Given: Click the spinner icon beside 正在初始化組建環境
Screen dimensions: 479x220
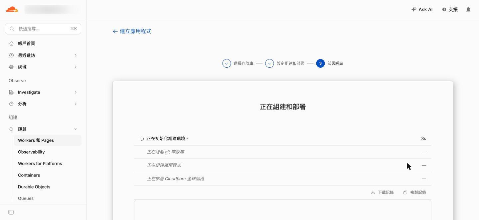Looking at the screenshot, I should coord(142,139).
